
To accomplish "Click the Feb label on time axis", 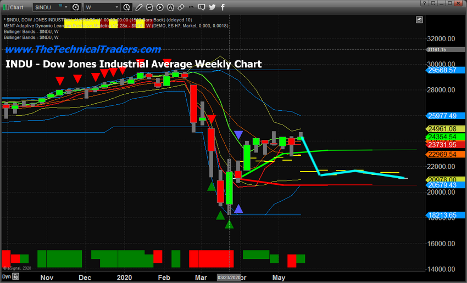I will tap(164, 278).
